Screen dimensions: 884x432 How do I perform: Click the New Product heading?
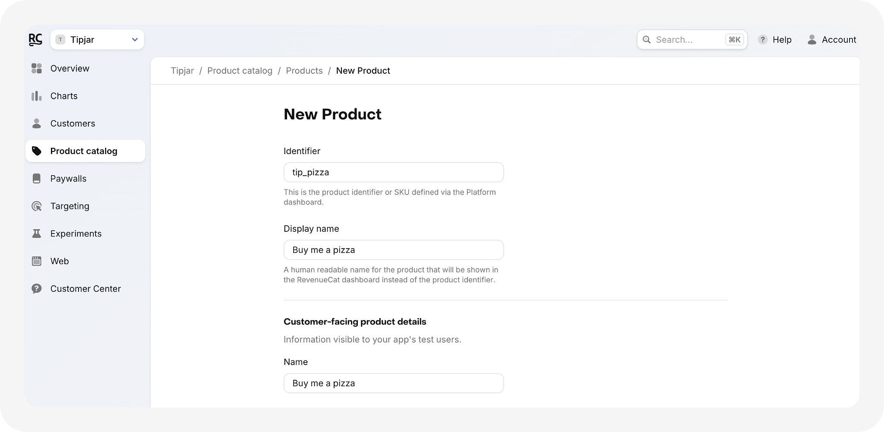(x=332, y=114)
